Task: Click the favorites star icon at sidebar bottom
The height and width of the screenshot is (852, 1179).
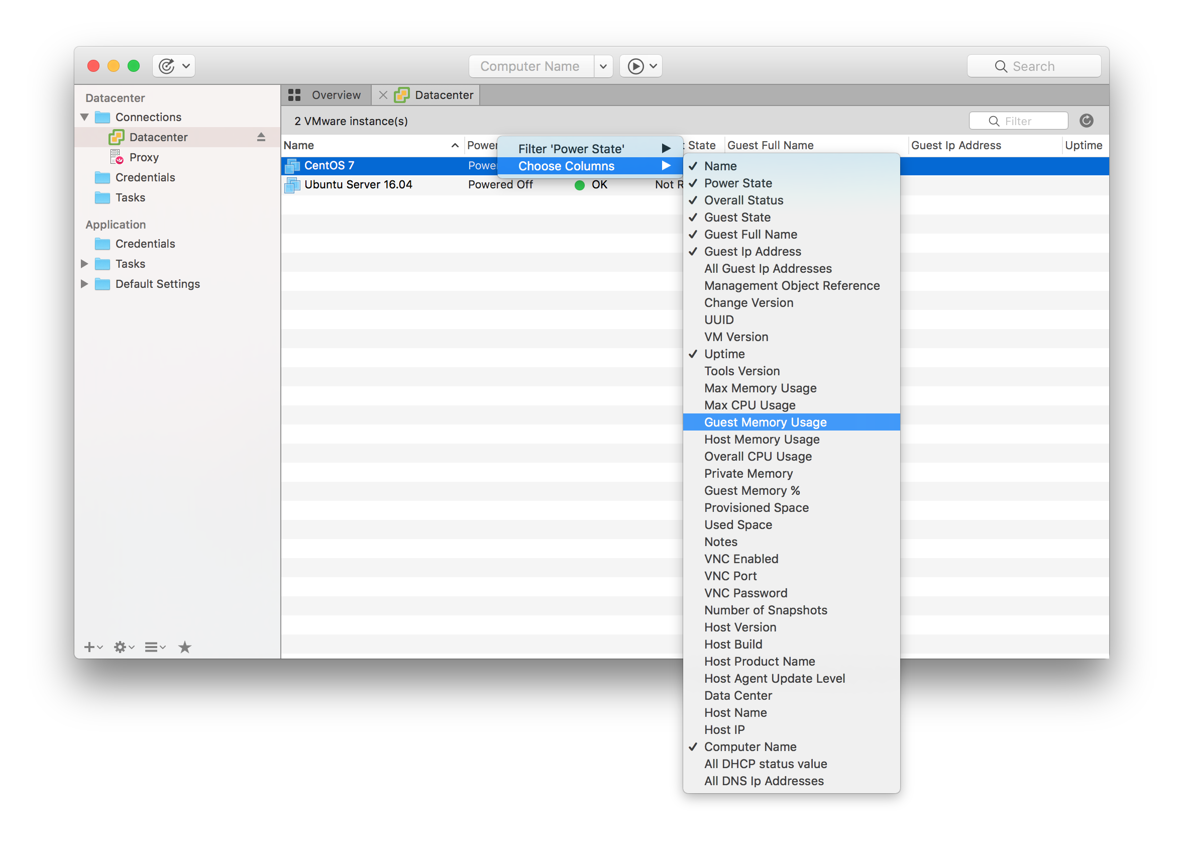Action: 184,647
